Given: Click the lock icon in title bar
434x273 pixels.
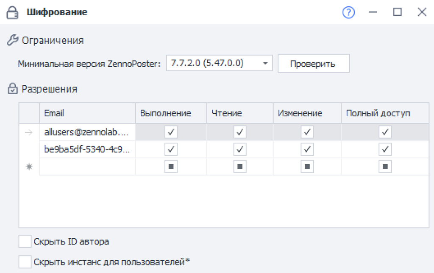Looking at the screenshot, I should [13, 13].
